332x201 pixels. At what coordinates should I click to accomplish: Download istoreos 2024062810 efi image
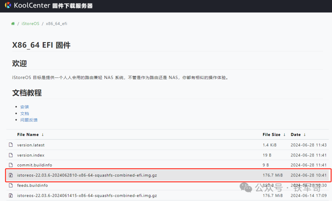[87, 175]
